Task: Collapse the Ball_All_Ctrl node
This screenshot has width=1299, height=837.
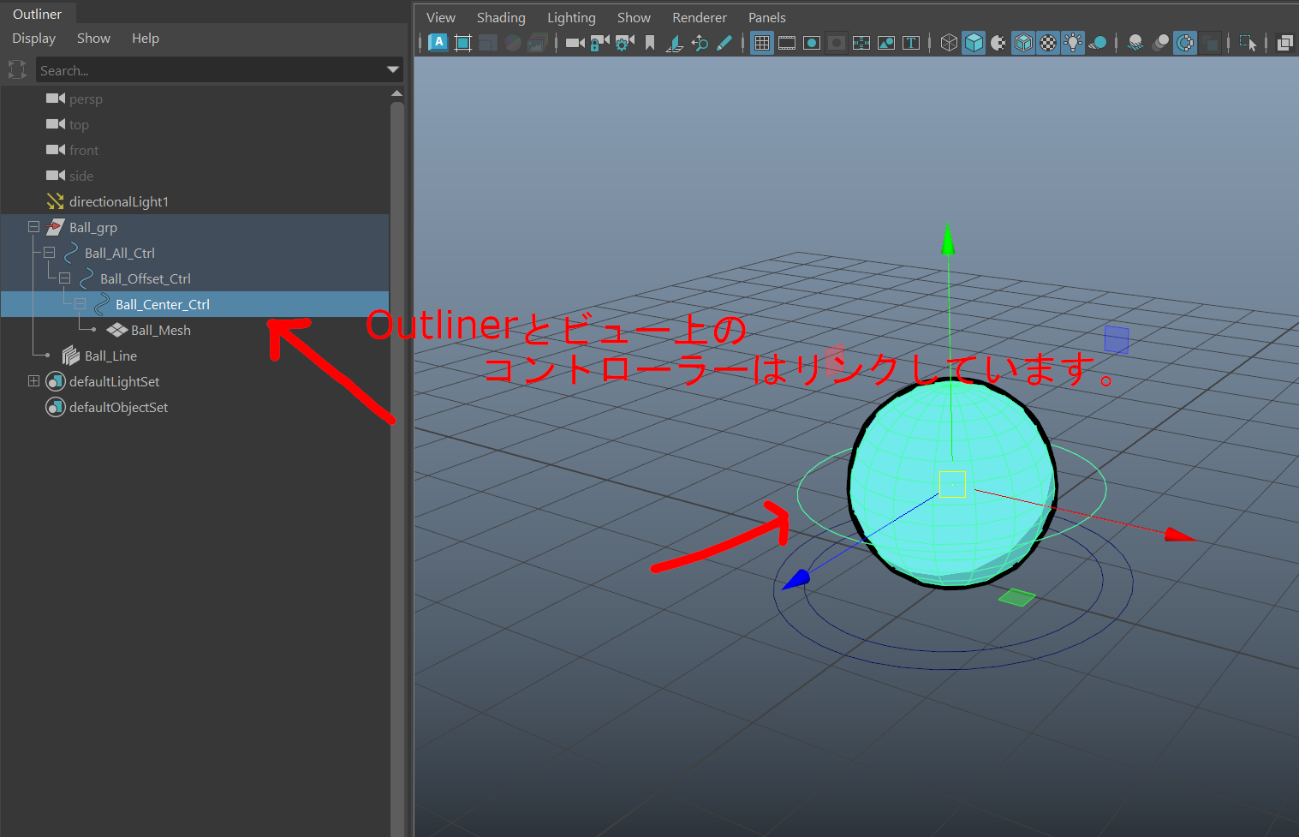Action: [x=49, y=253]
